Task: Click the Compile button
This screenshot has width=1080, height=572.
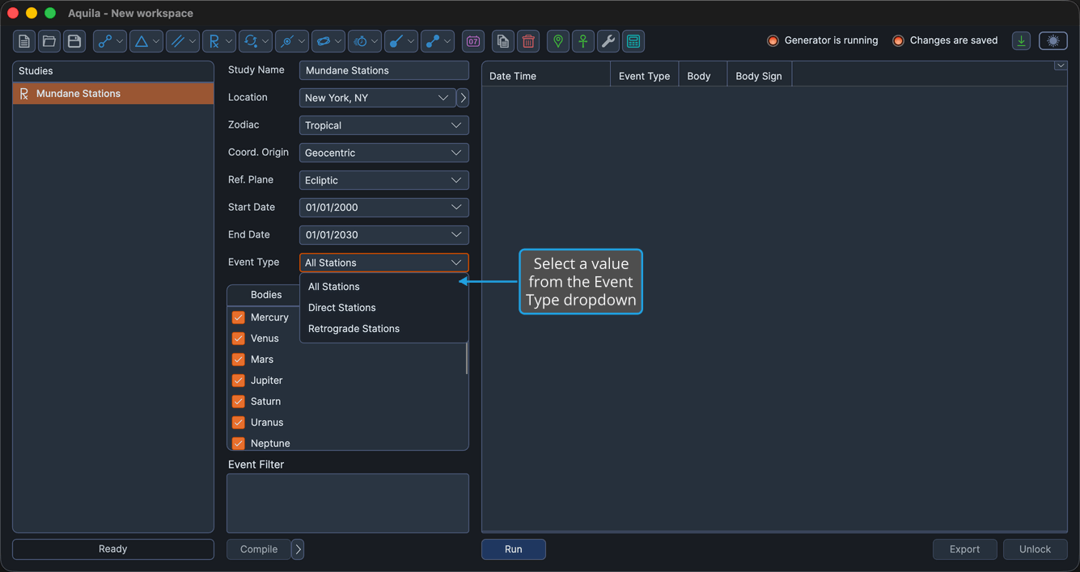Action: click(259, 549)
